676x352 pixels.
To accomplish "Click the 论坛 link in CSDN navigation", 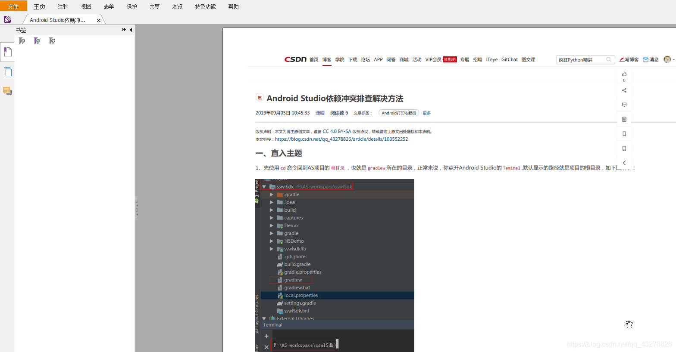I will 366,60.
